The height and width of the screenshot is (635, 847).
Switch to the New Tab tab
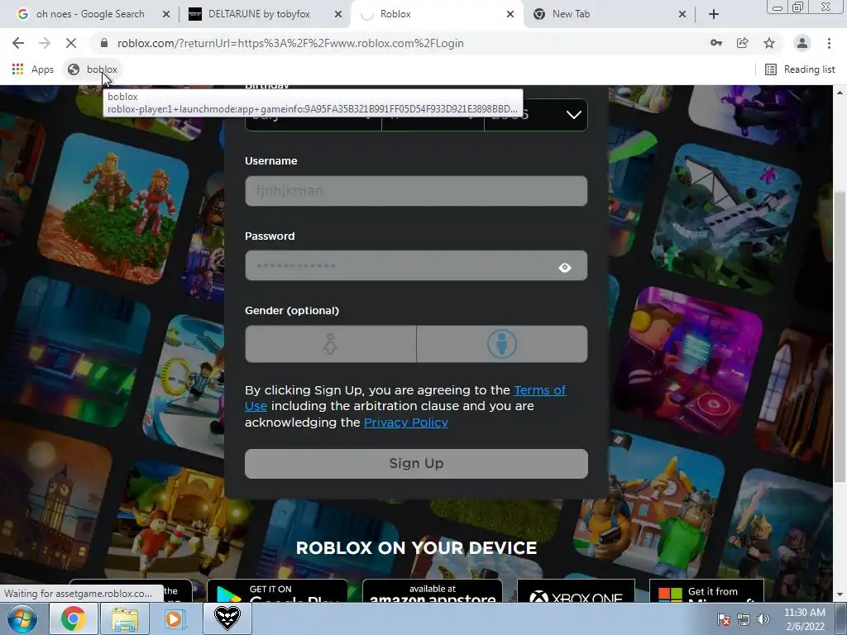(571, 14)
